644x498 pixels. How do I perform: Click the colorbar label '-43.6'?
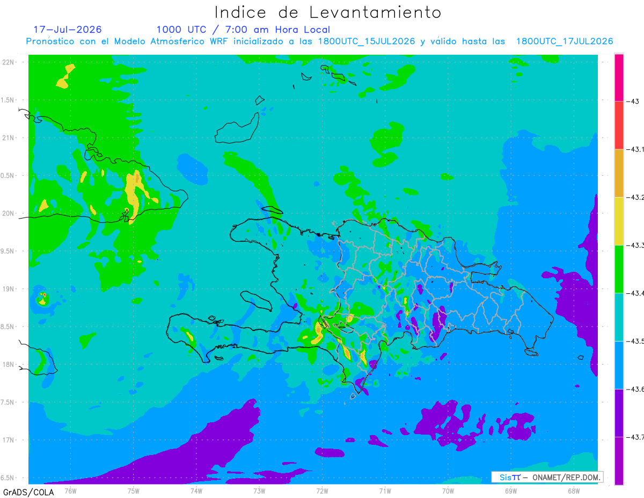pyautogui.click(x=635, y=389)
